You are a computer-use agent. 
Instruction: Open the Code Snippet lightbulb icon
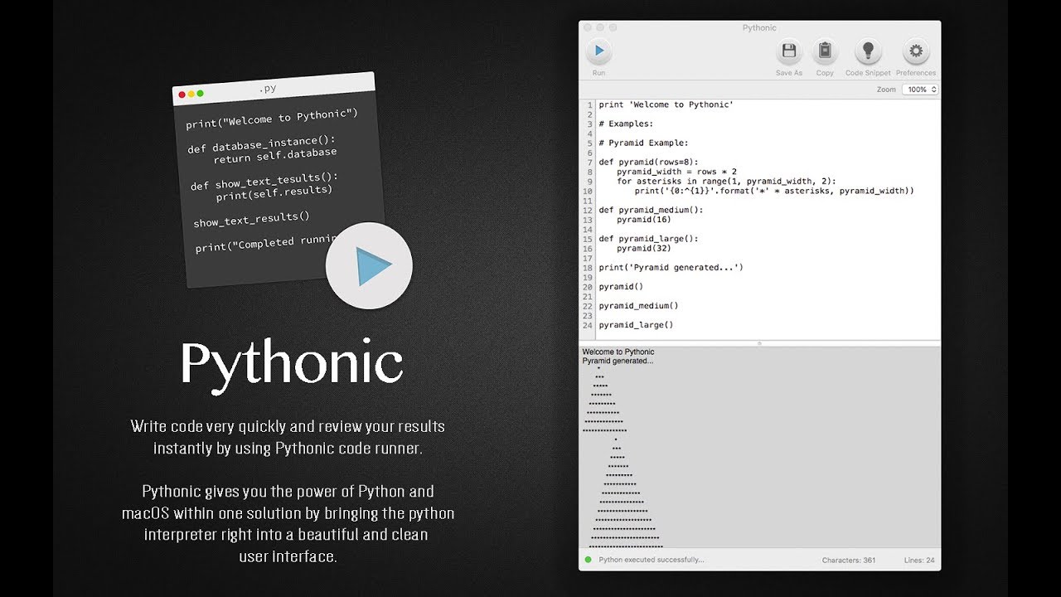868,51
